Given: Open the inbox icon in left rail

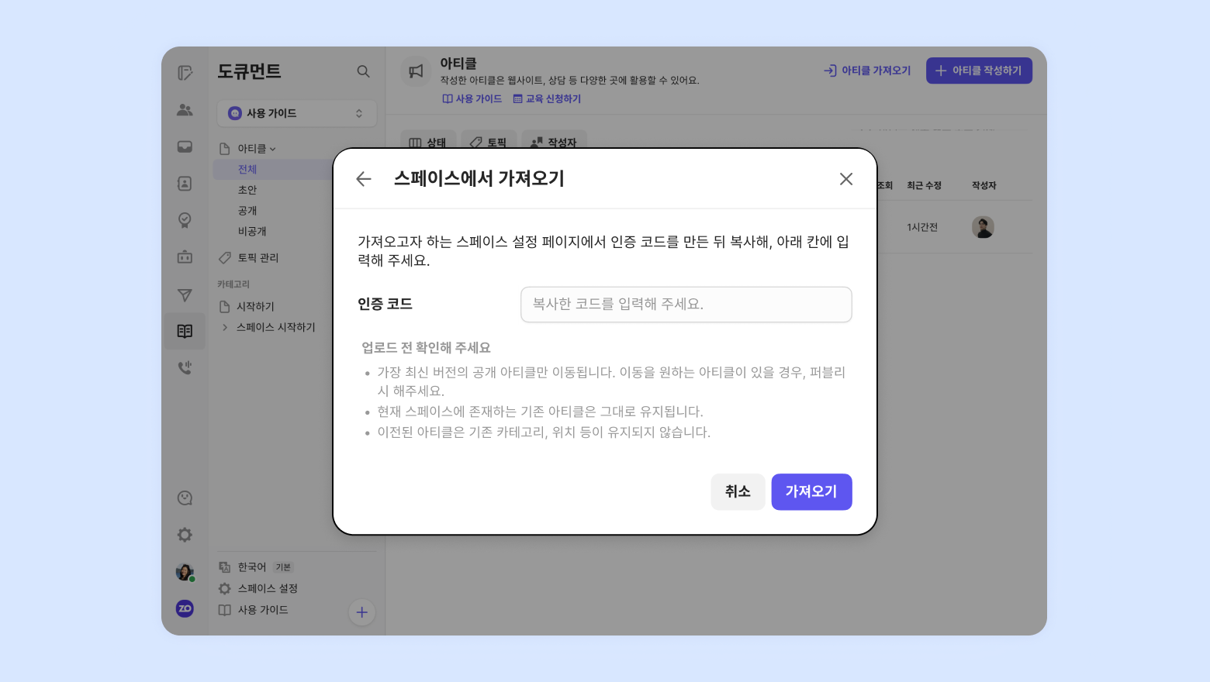Looking at the screenshot, I should point(185,146).
